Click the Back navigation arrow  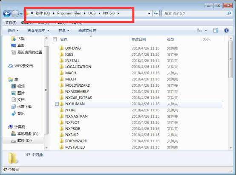click(x=7, y=14)
